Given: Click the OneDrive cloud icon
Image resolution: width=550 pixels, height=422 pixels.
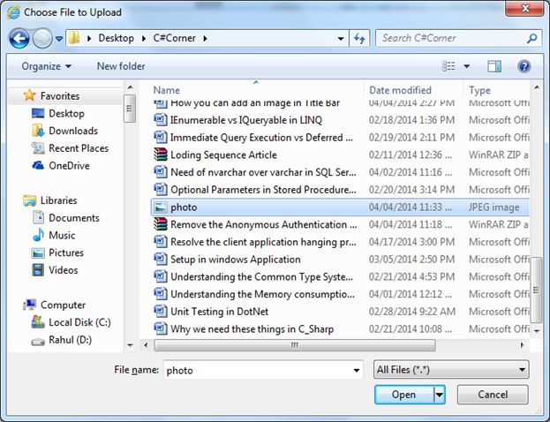Looking at the screenshot, I should click(x=38, y=165).
